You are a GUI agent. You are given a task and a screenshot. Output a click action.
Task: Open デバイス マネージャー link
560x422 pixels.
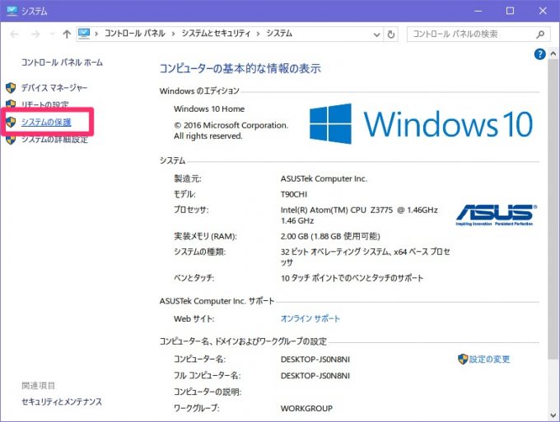point(54,88)
